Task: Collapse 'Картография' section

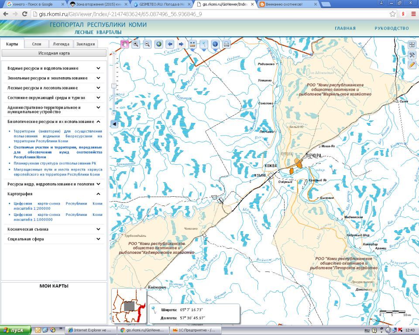Action: click(99, 194)
